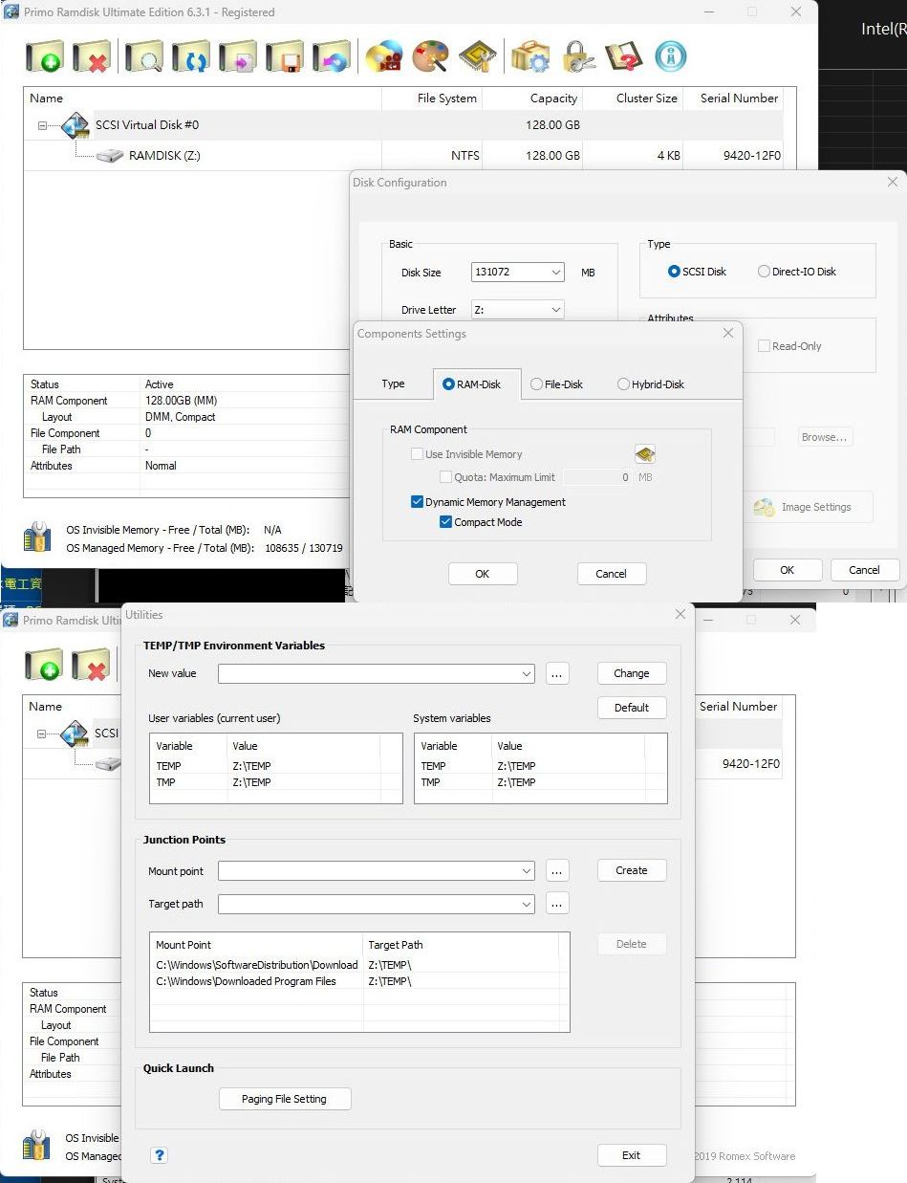Click the Target Path column header
907x1183 pixels.
click(461, 945)
